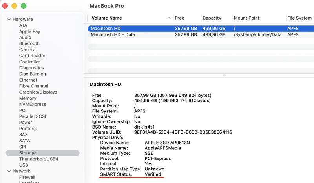Open Parallel SCSI entry
The width and height of the screenshot is (314, 183).
click(x=33, y=116)
